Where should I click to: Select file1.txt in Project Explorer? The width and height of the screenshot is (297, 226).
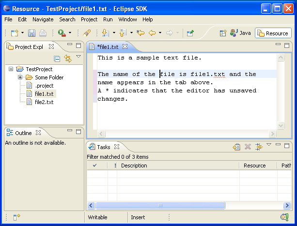click(x=44, y=94)
